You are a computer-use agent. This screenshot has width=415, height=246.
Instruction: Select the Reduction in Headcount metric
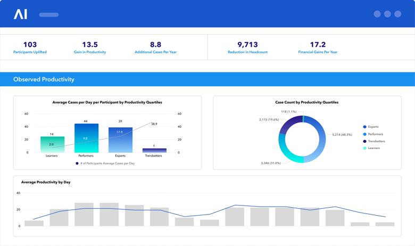(x=247, y=52)
